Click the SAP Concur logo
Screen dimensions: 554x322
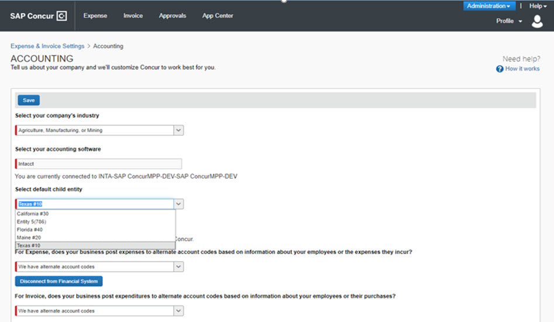coord(39,16)
